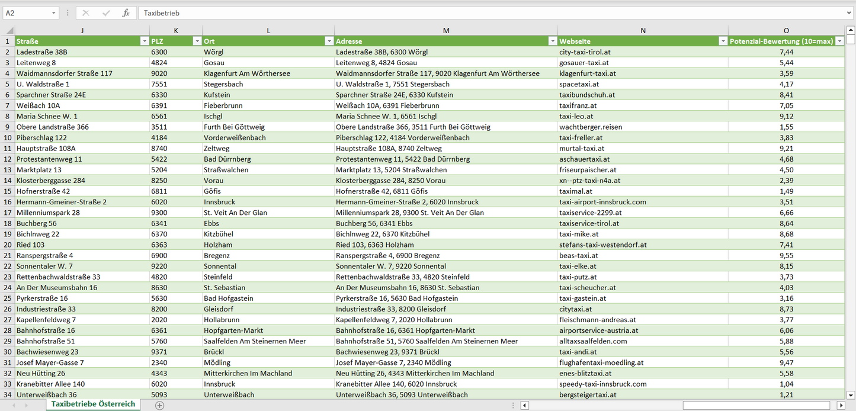Viewport: 856px width, 411px height.
Task: Click horizontal scrollbar right arrow
Action: (x=841, y=405)
